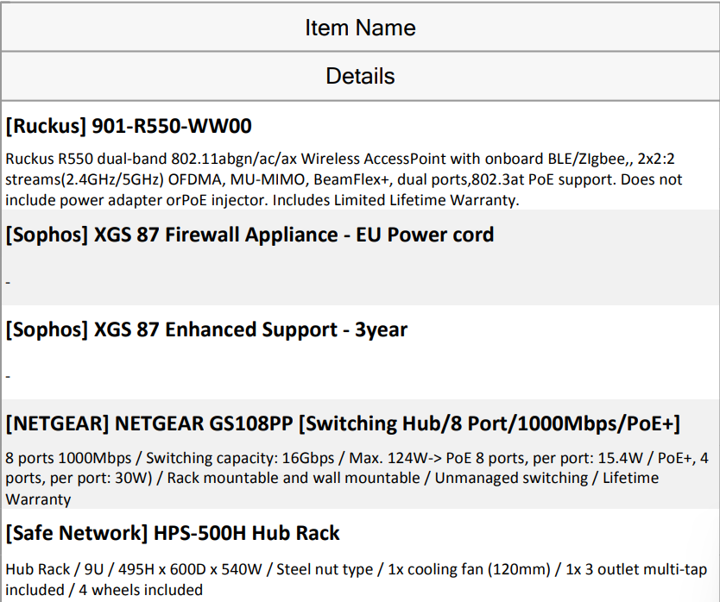The image size is (720, 602).
Task: Click the '3year' support term text
Action: click(x=381, y=330)
